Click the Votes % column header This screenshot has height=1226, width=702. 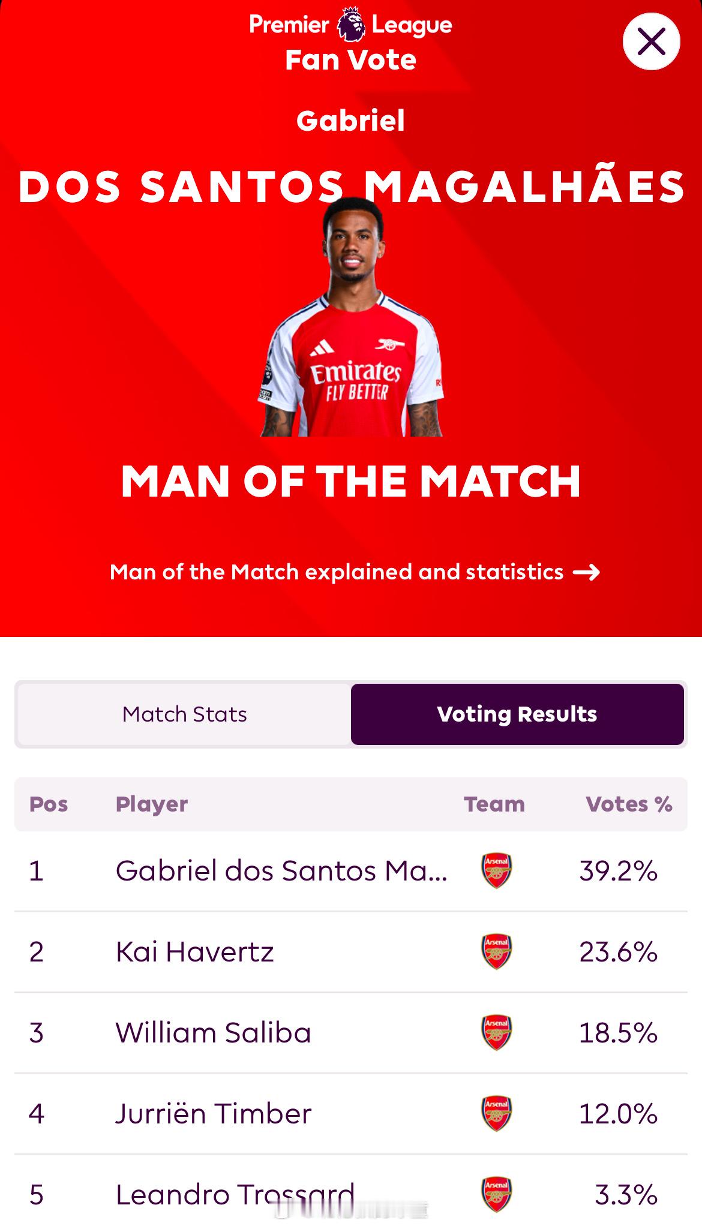tap(629, 804)
